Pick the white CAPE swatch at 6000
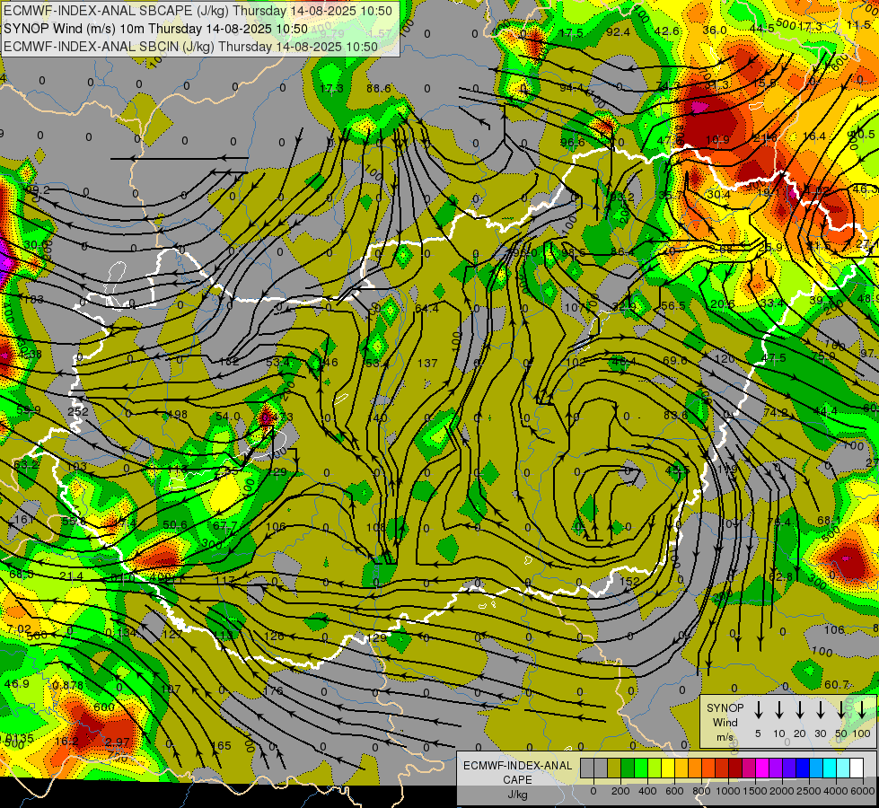 tap(857, 768)
